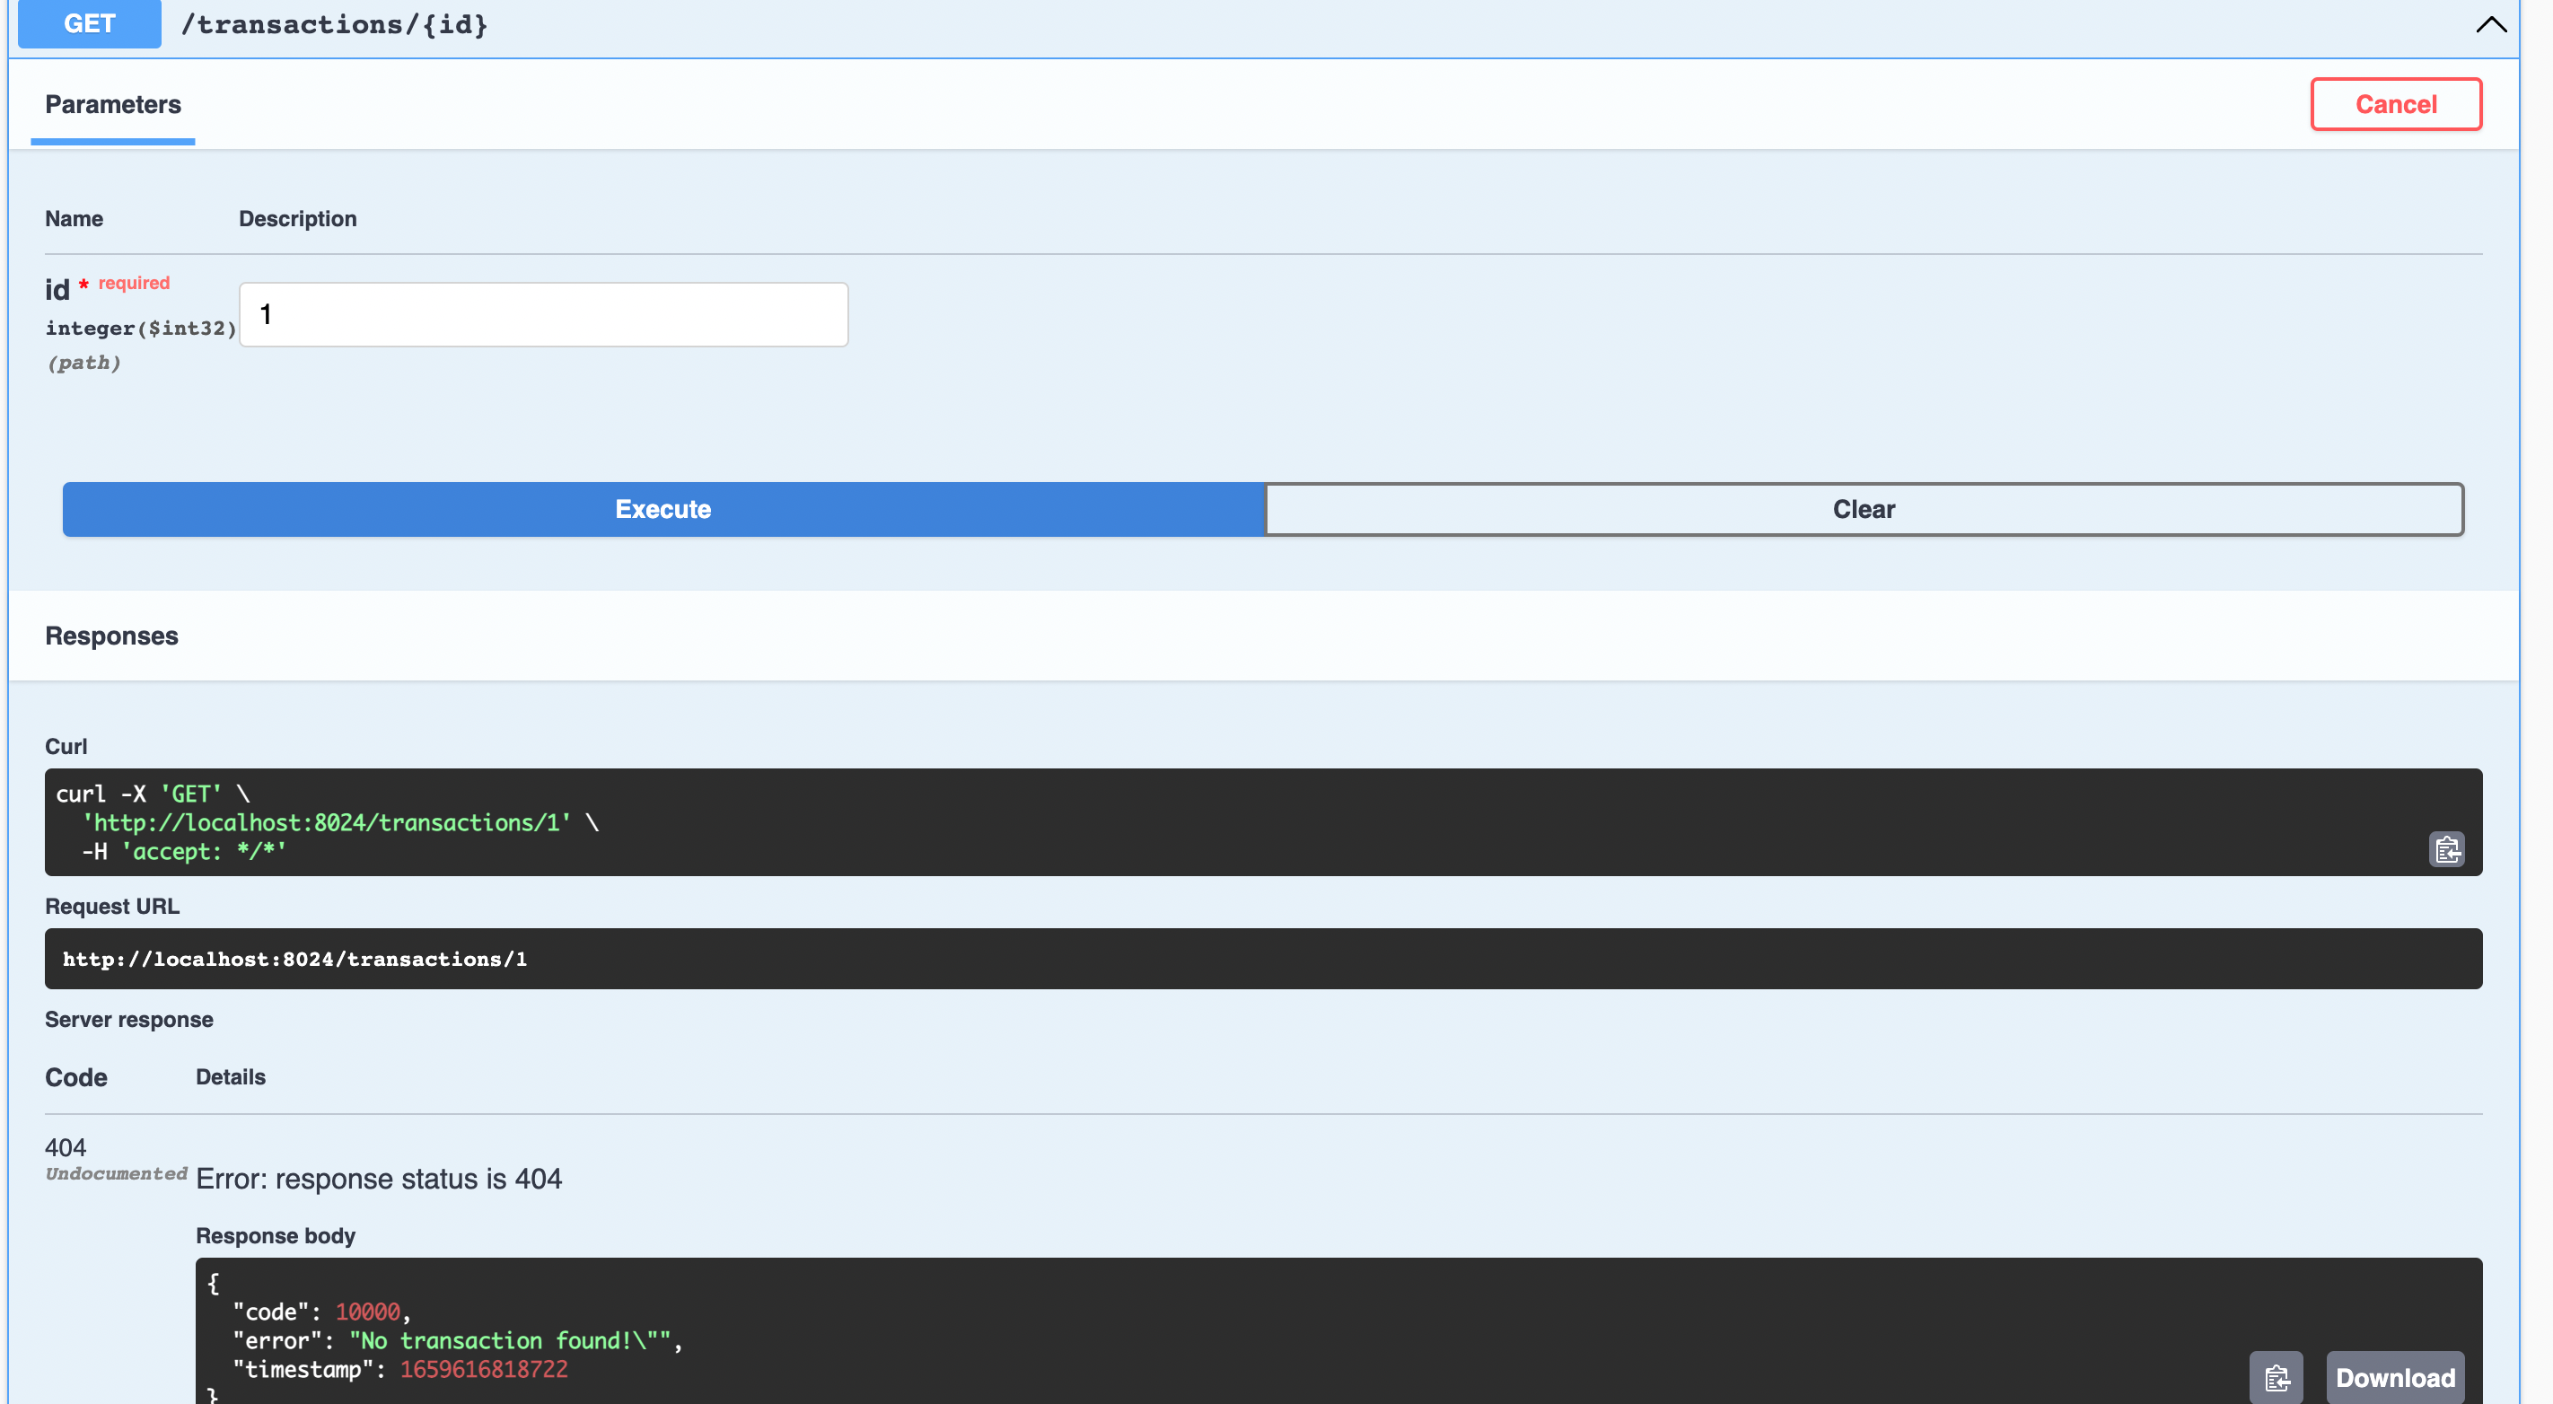Click the Server response heading
The height and width of the screenshot is (1404, 2553).
click(x=127, y=1019)
